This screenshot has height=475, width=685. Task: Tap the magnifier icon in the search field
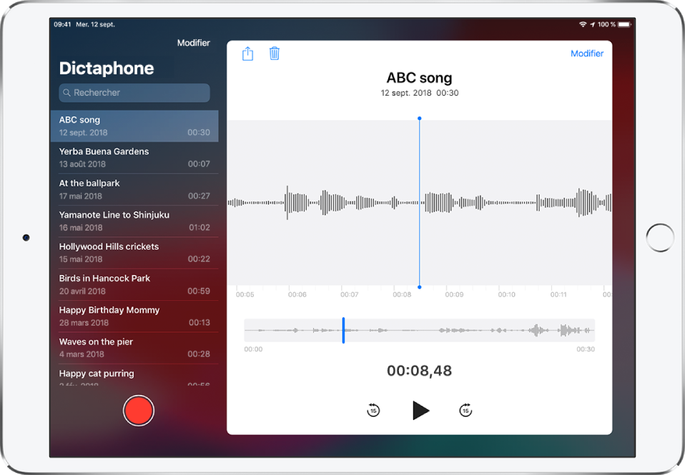click(x=67, y=93)
